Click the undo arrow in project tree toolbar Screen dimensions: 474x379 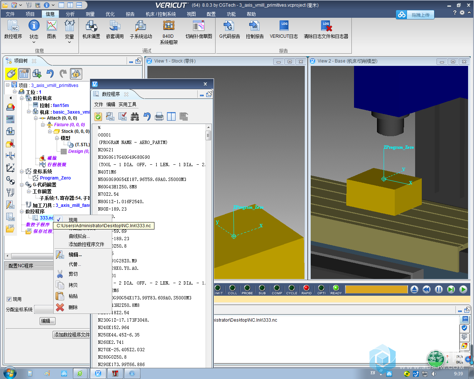point(50,74)
